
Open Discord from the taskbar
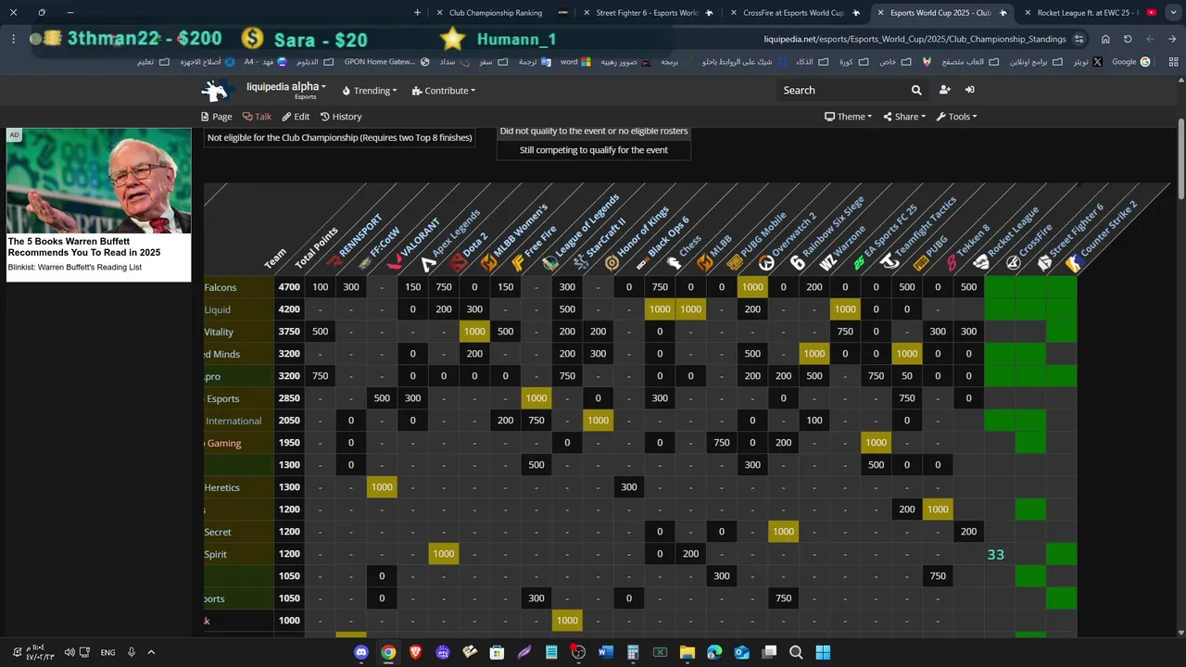tap(361, 652)
